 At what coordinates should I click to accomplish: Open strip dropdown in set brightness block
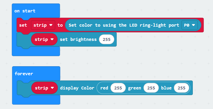(44, 39)
